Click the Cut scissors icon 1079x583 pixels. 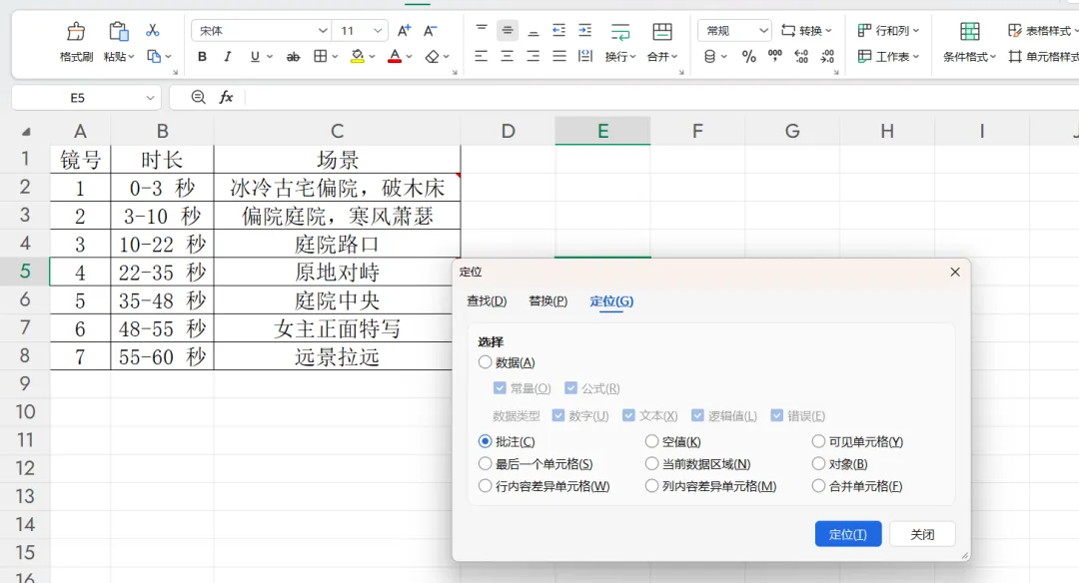153,30
